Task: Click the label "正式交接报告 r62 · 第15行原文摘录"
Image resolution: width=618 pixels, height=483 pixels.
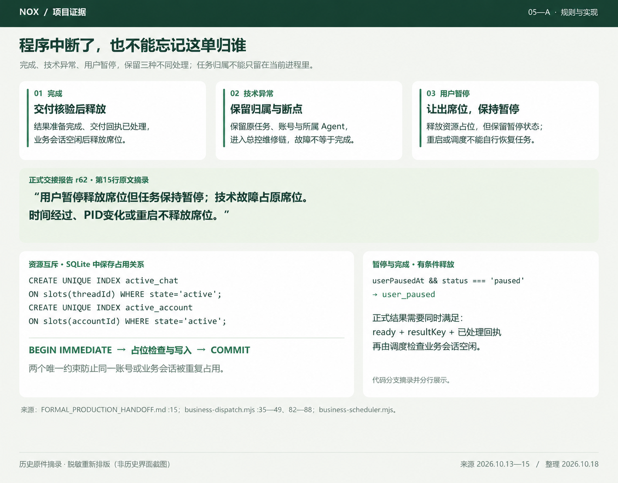Action: (x=89, y=180)
